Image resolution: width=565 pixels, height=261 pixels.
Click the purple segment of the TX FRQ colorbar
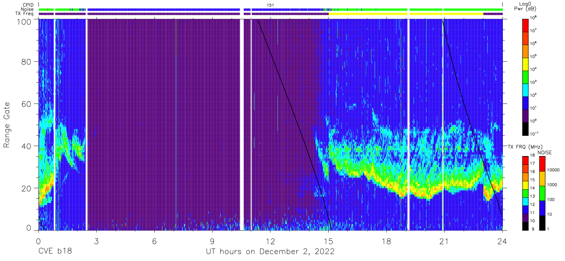tap(525, 217)
